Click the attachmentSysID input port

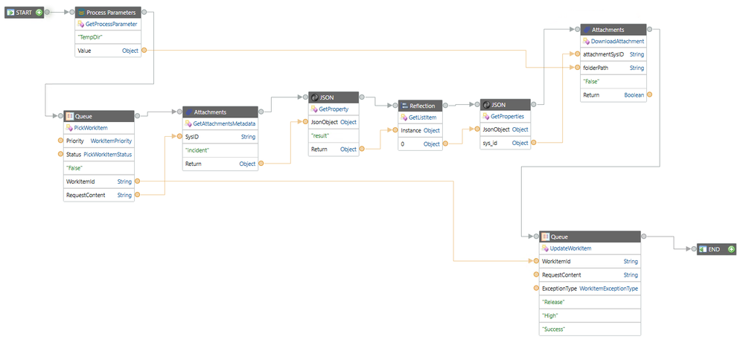coord(577,54)
